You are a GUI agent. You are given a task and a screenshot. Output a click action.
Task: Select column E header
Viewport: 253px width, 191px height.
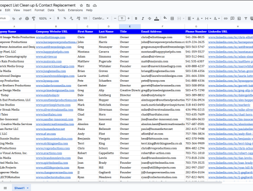130,26
